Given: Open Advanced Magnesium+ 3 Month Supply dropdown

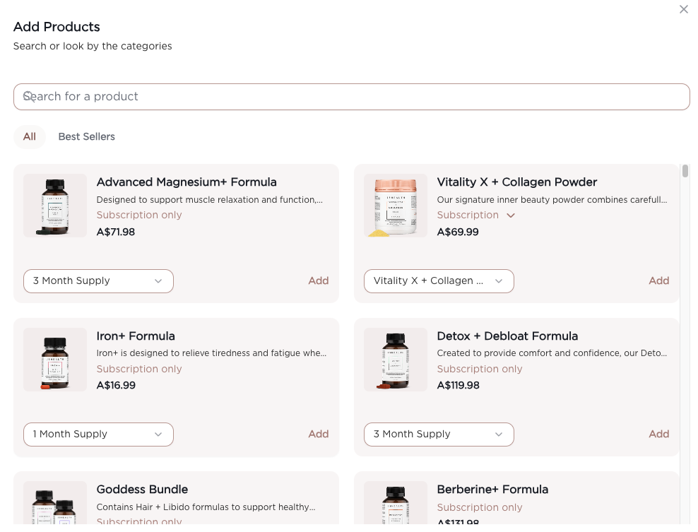Looking at the screenshot, I should [x=98, y=280].
